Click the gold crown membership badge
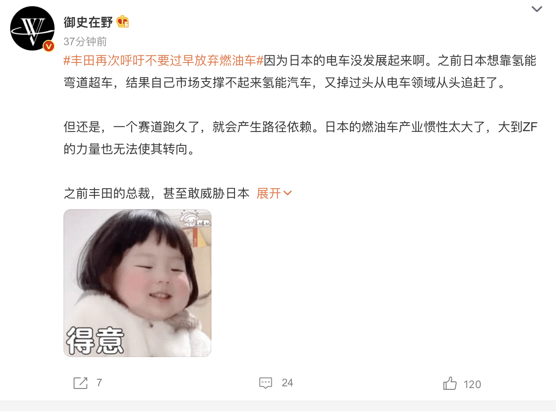The image size is (556, 412). pyautogui.click(x=122, y=22)
